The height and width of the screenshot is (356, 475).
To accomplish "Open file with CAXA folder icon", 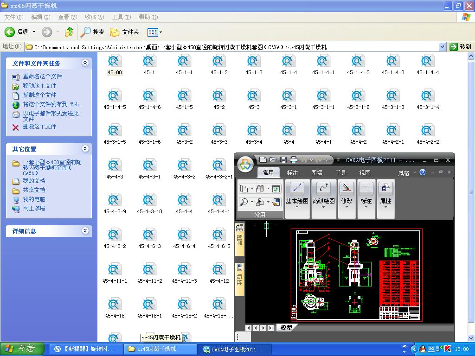I will (273, 160).
